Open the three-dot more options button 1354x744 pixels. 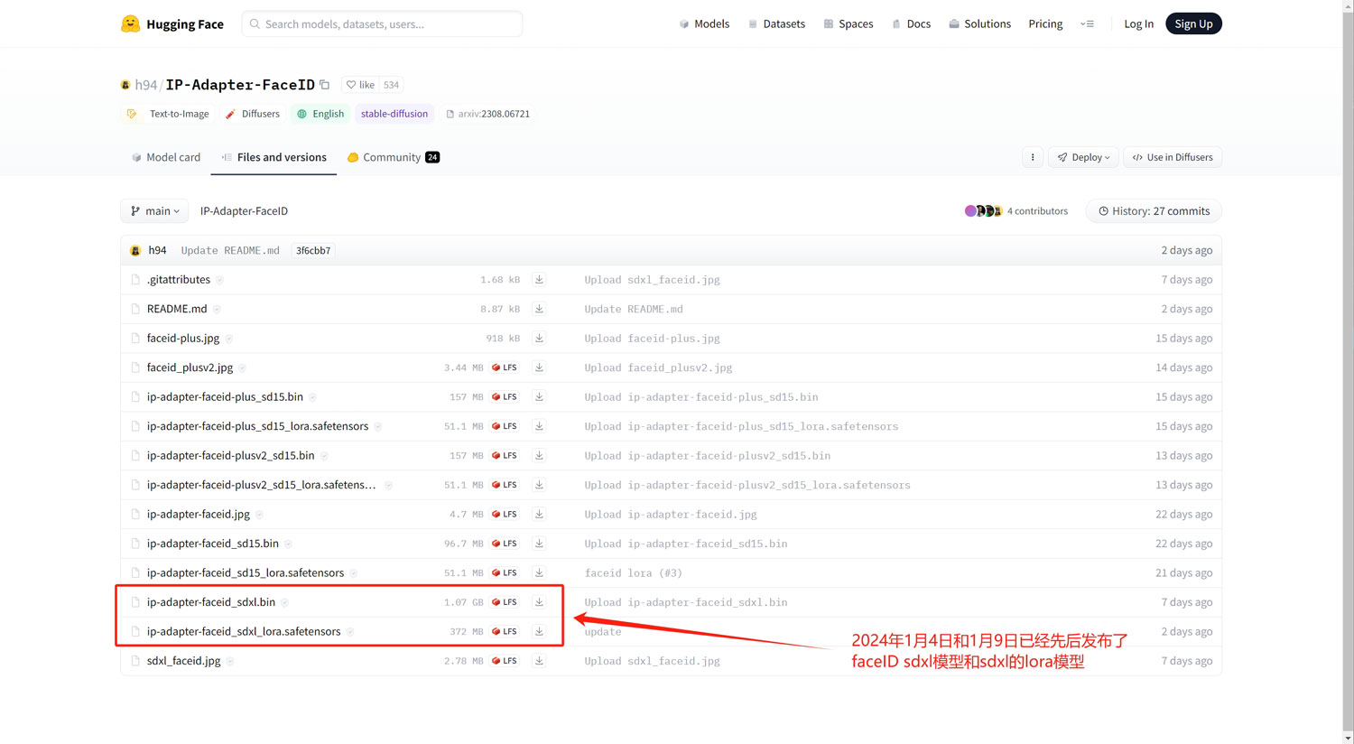tap(1033, 157)
